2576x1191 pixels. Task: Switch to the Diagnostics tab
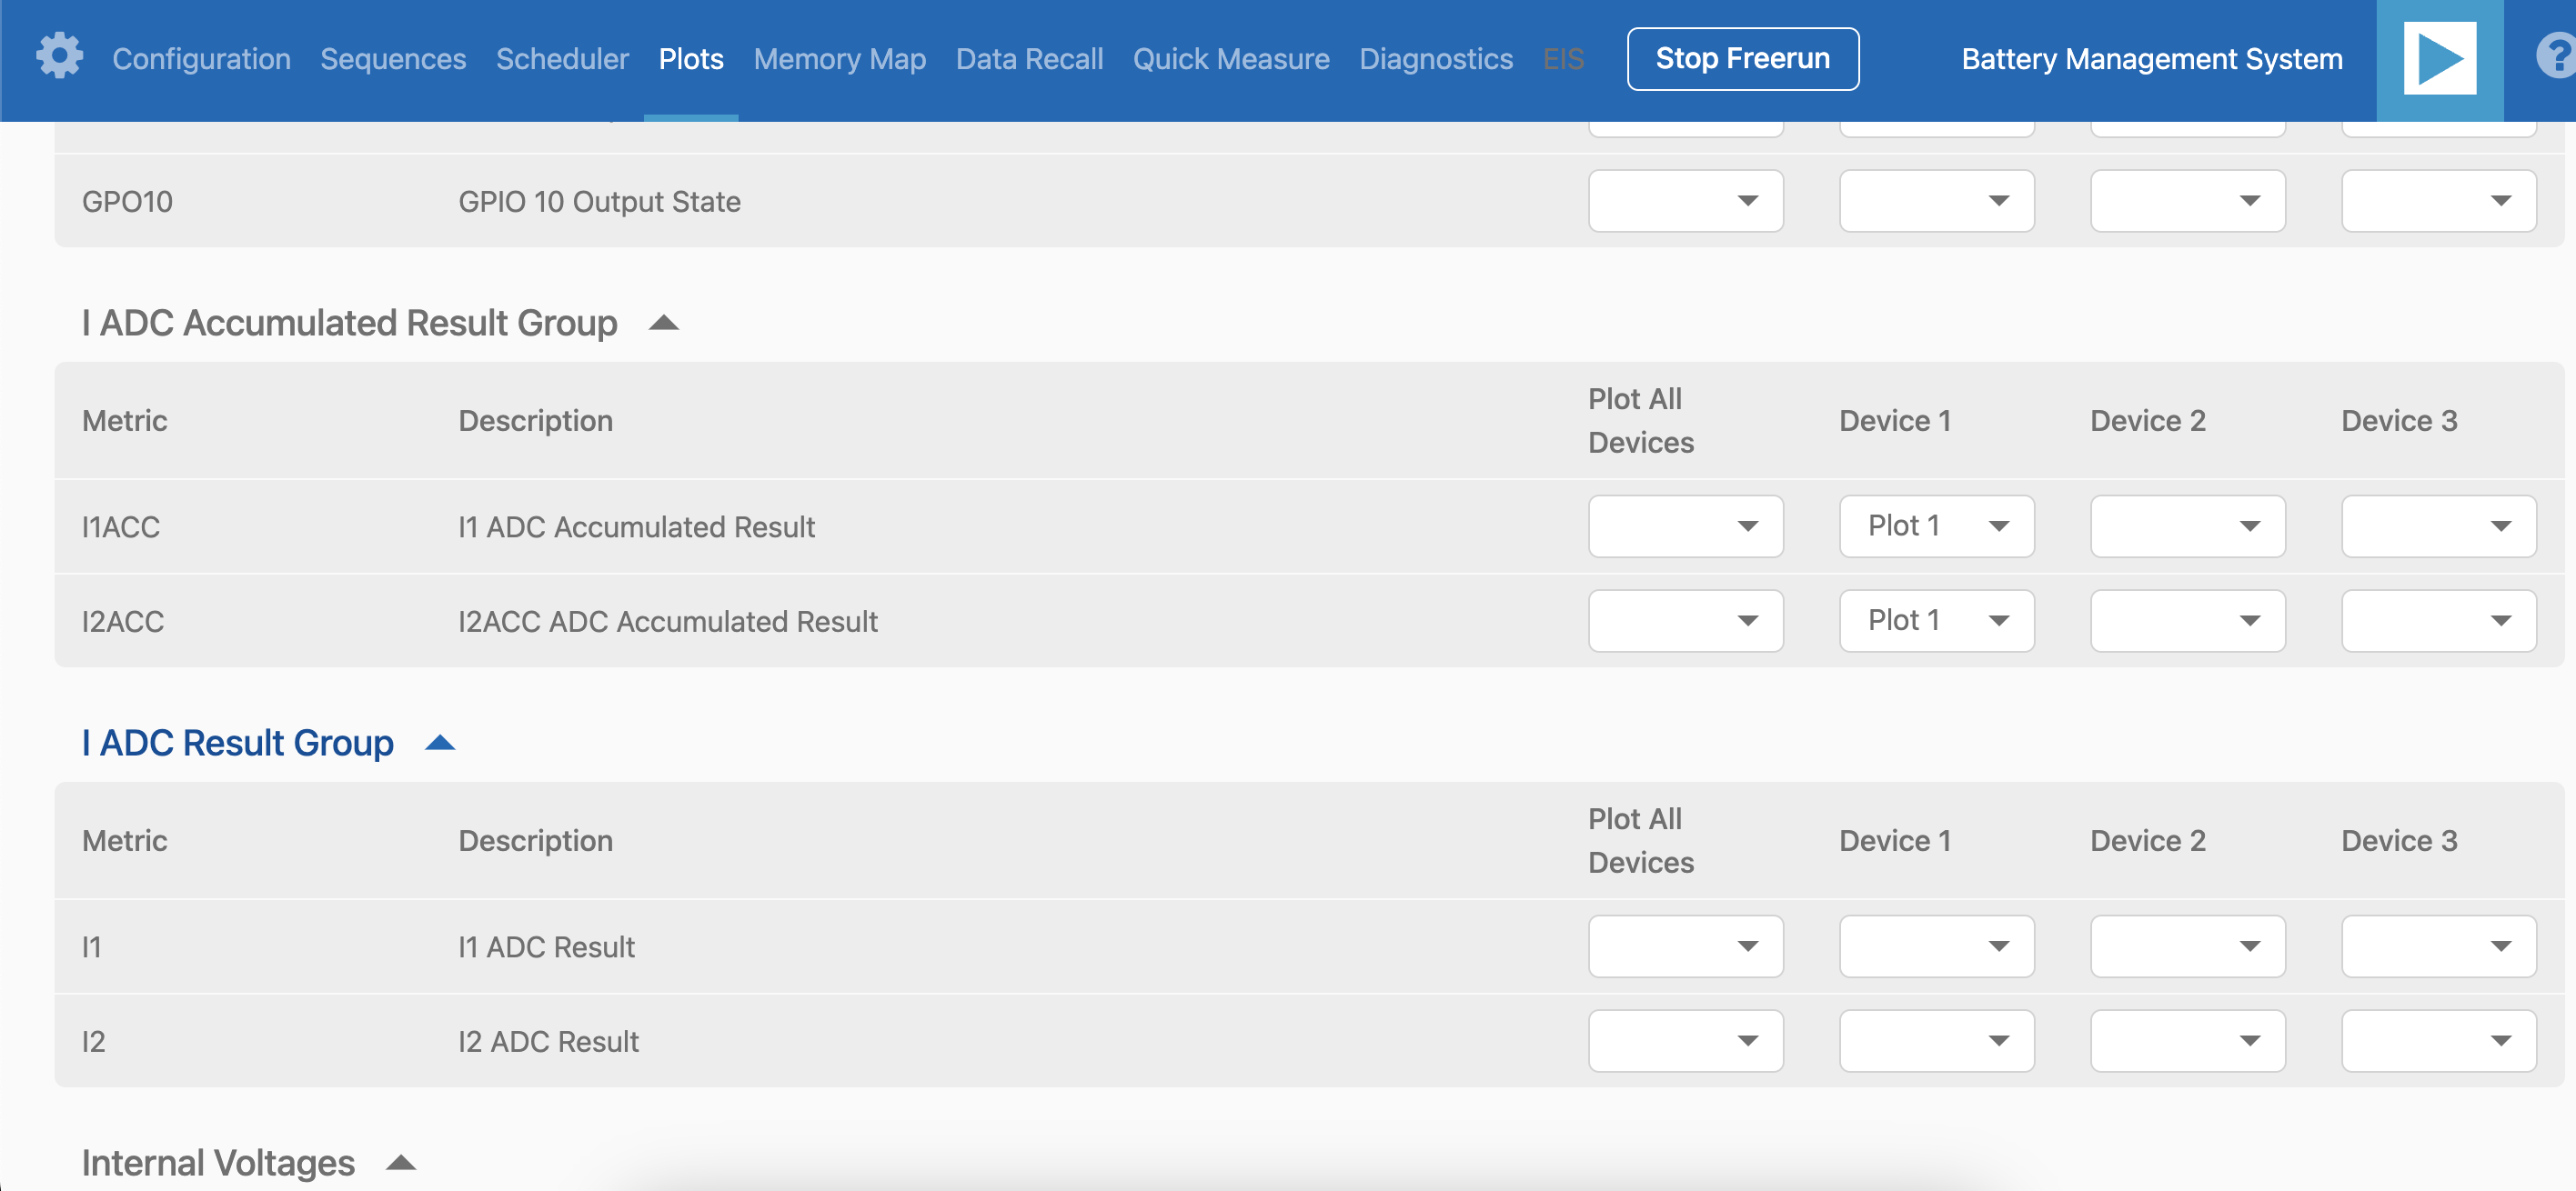(1436, 59)
